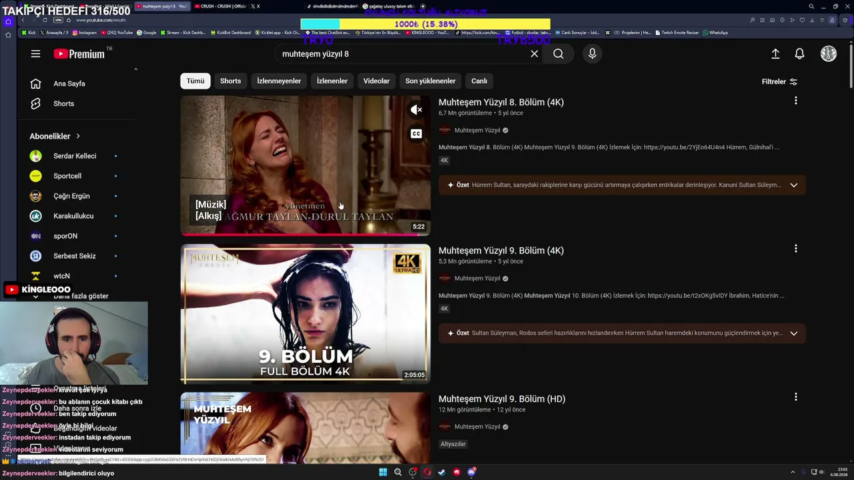Open Muhteşem Yüzyıl channel under 9. Bölüm (HD)
Screen dimensions: 854x480
tap(477, 427)
